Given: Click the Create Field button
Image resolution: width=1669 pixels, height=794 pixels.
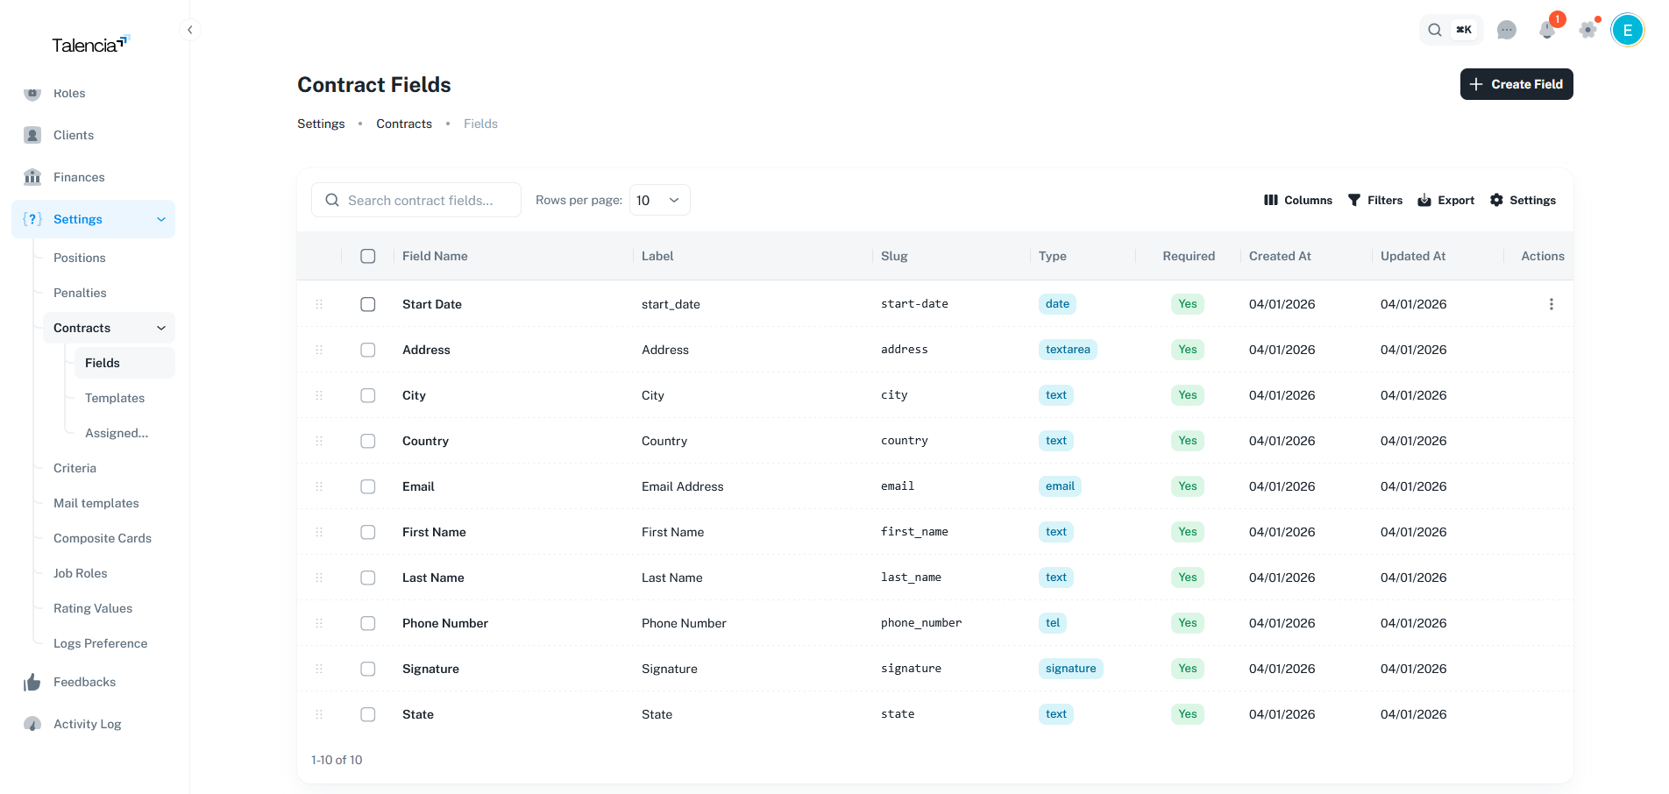Looking at the screenshot, I should (1516, 84).
